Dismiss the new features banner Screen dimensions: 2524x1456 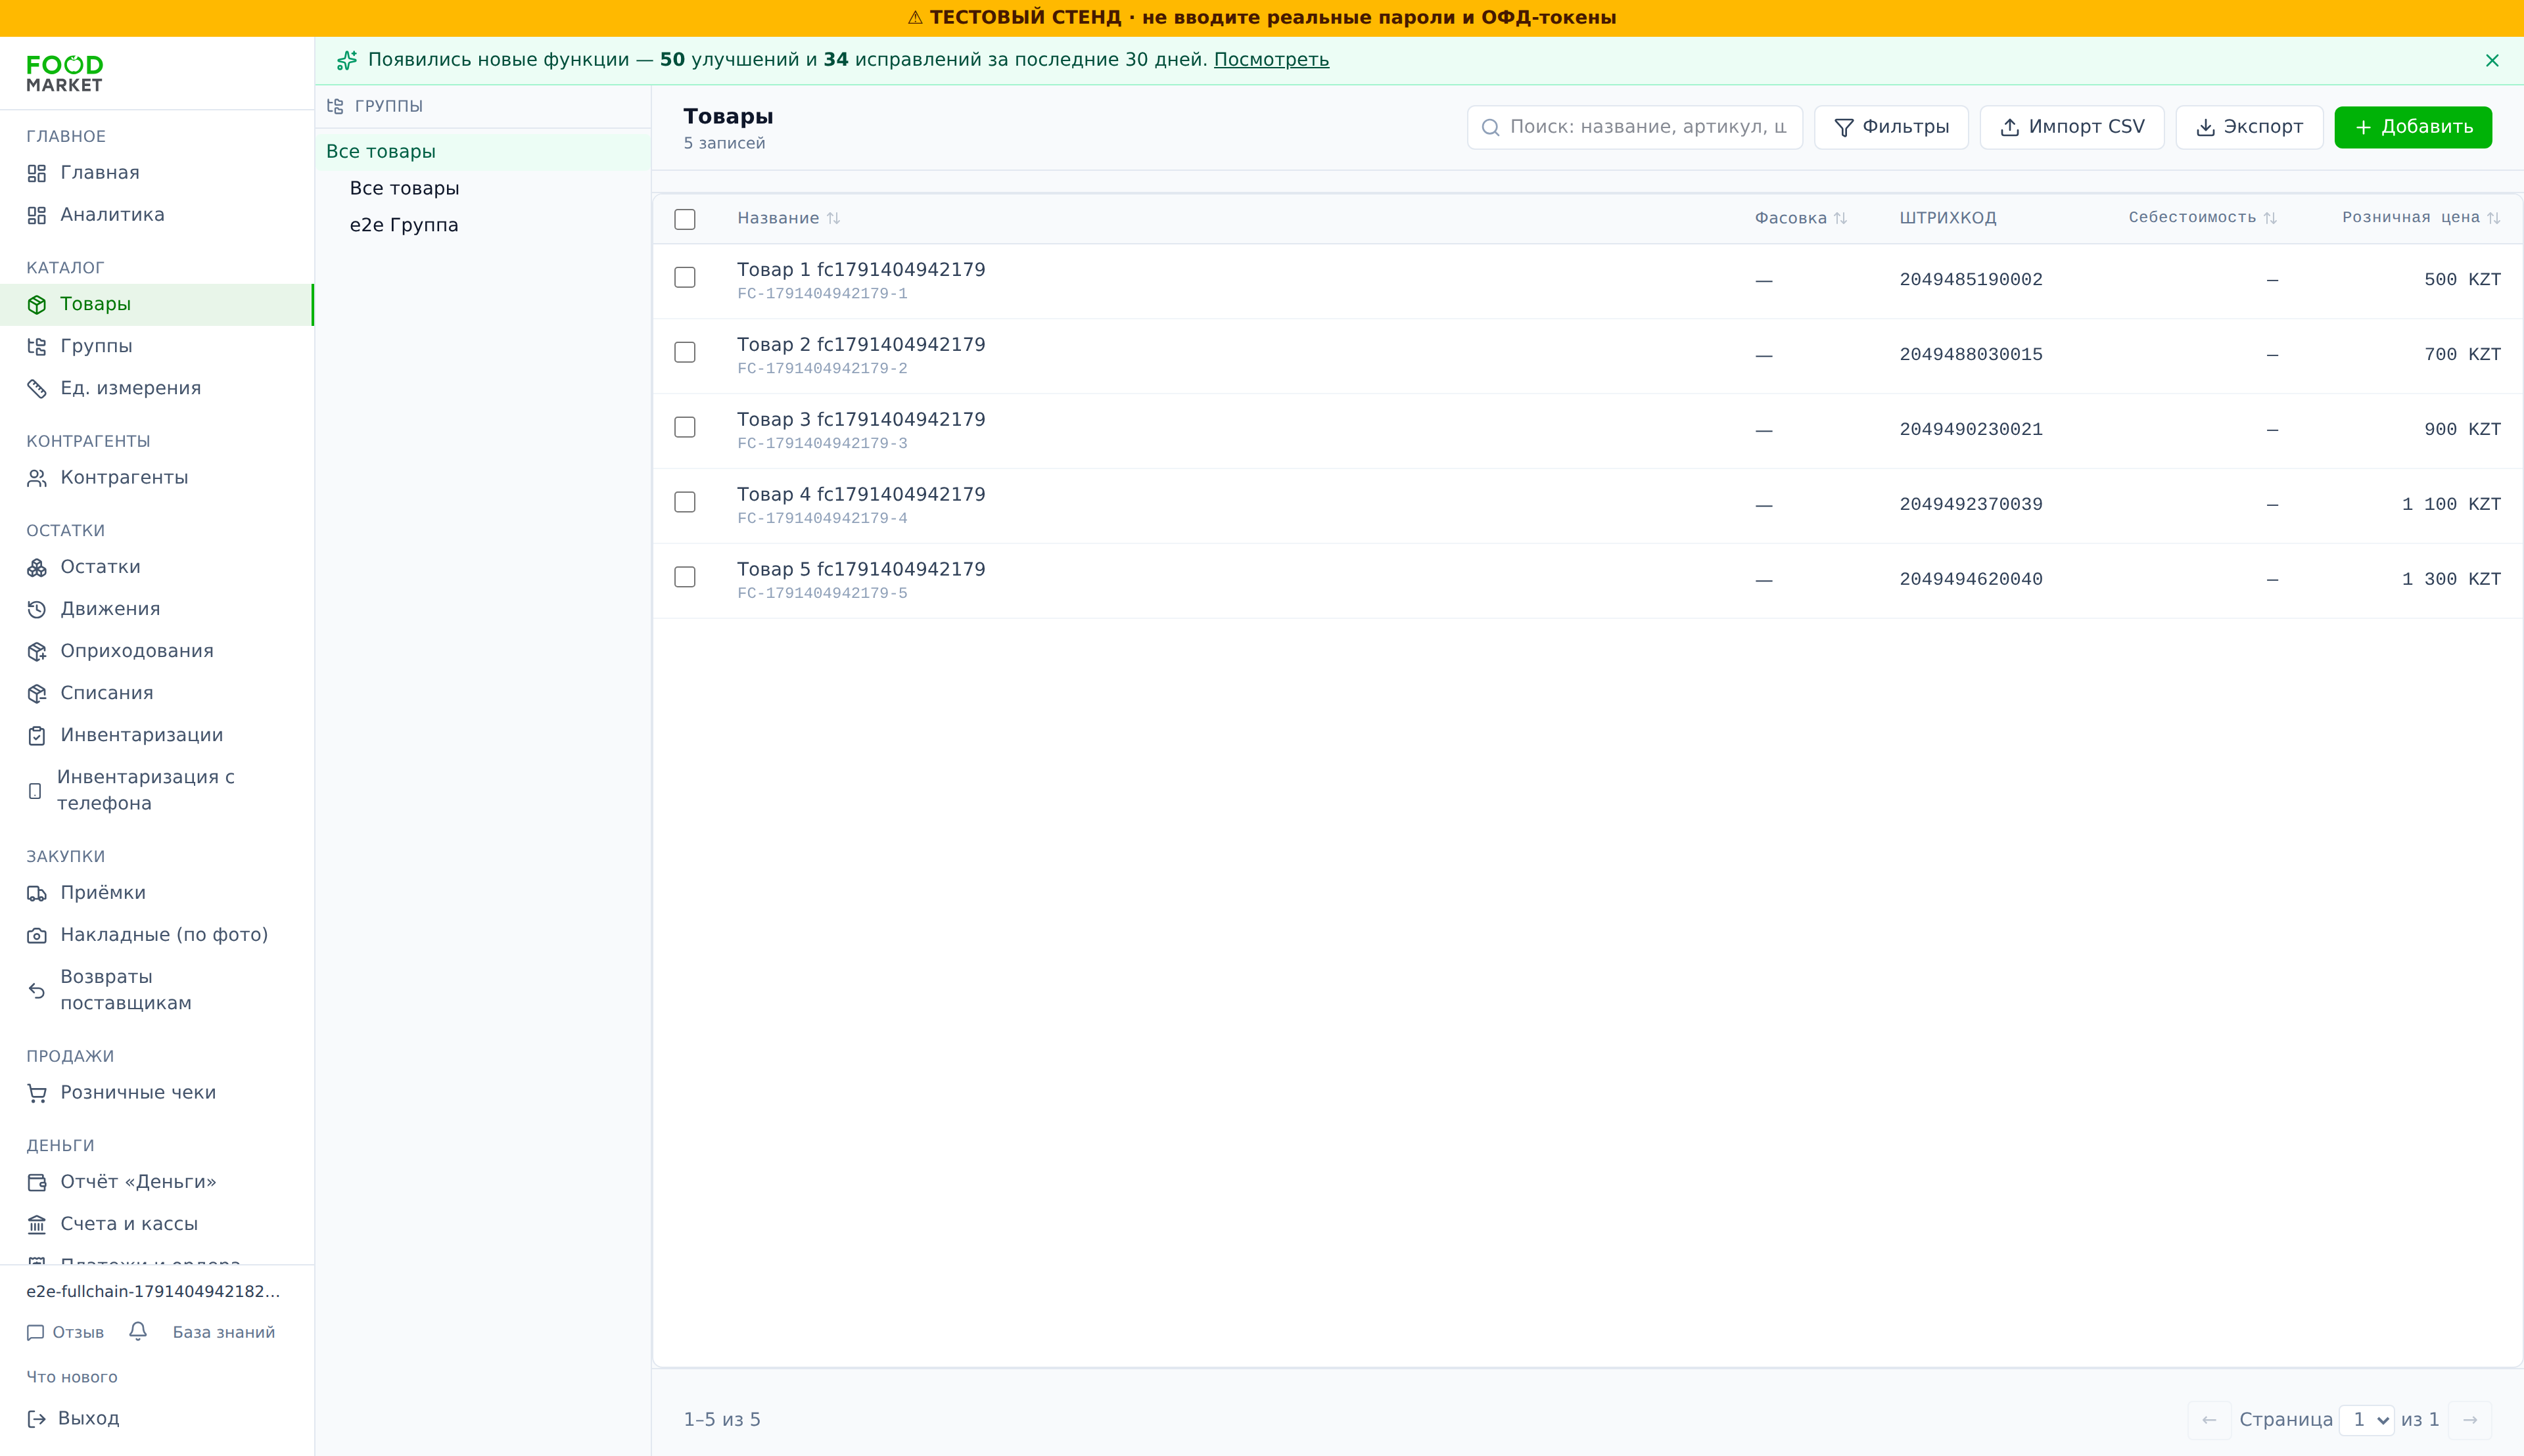coord(2492,61)
